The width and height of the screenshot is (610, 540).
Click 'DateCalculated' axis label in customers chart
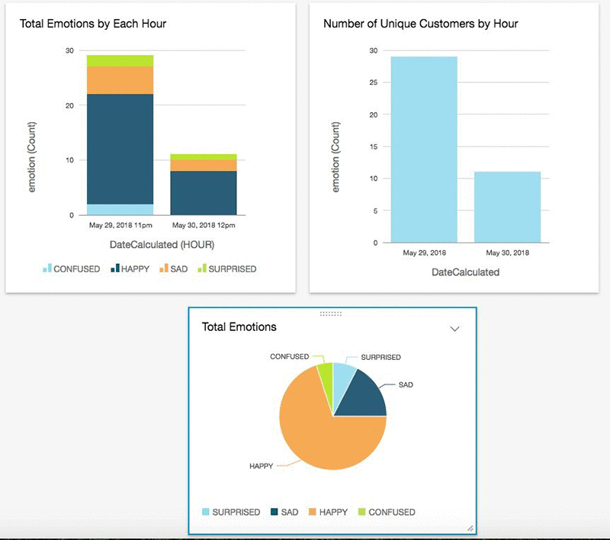[x=465, y=272]
